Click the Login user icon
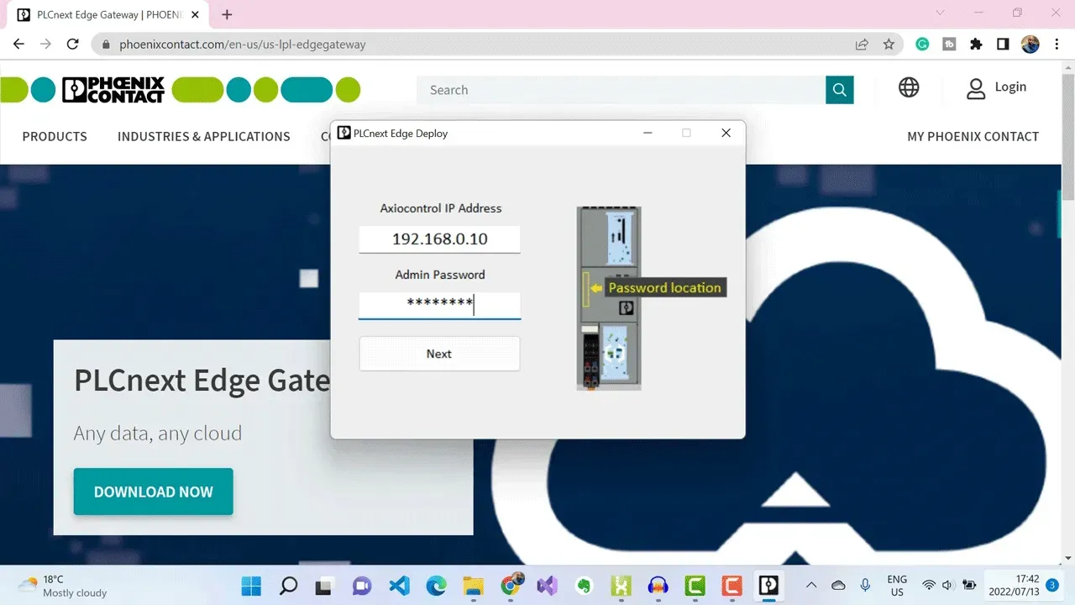The height and width of the screenshot is (605, 1075). (x=975, y=89)
